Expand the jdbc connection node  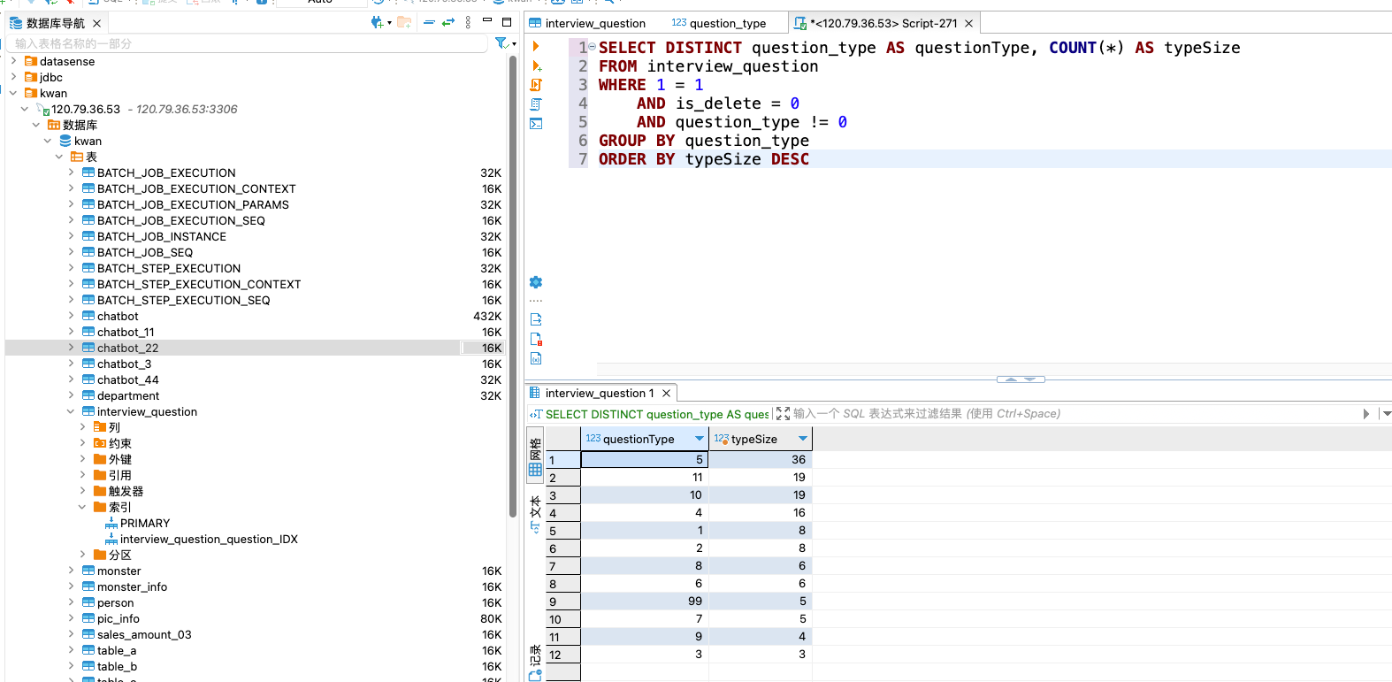pyautogui.click(x=13, y=77)
